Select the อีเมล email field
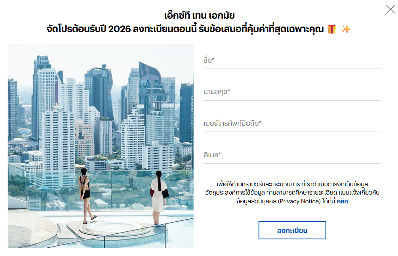Image resolution: width=398 pixels, height=256 pixels. 292,155
